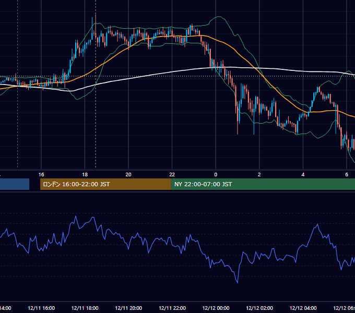Click the 12/11 18:00 date label
Image resolution: width=355 pixels, height=313 pixels.
[x=85, y=308]
